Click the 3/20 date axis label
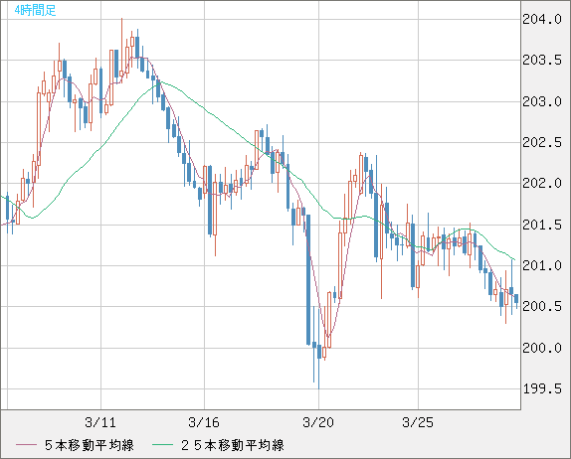Screen dimensions: 571x459 pos(318,422)
